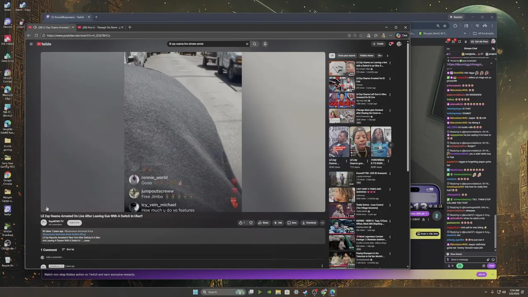The width and height of the screenshot is (528, 297).
Task: Open the Edge address bar URL
Action: pos(78,35)
